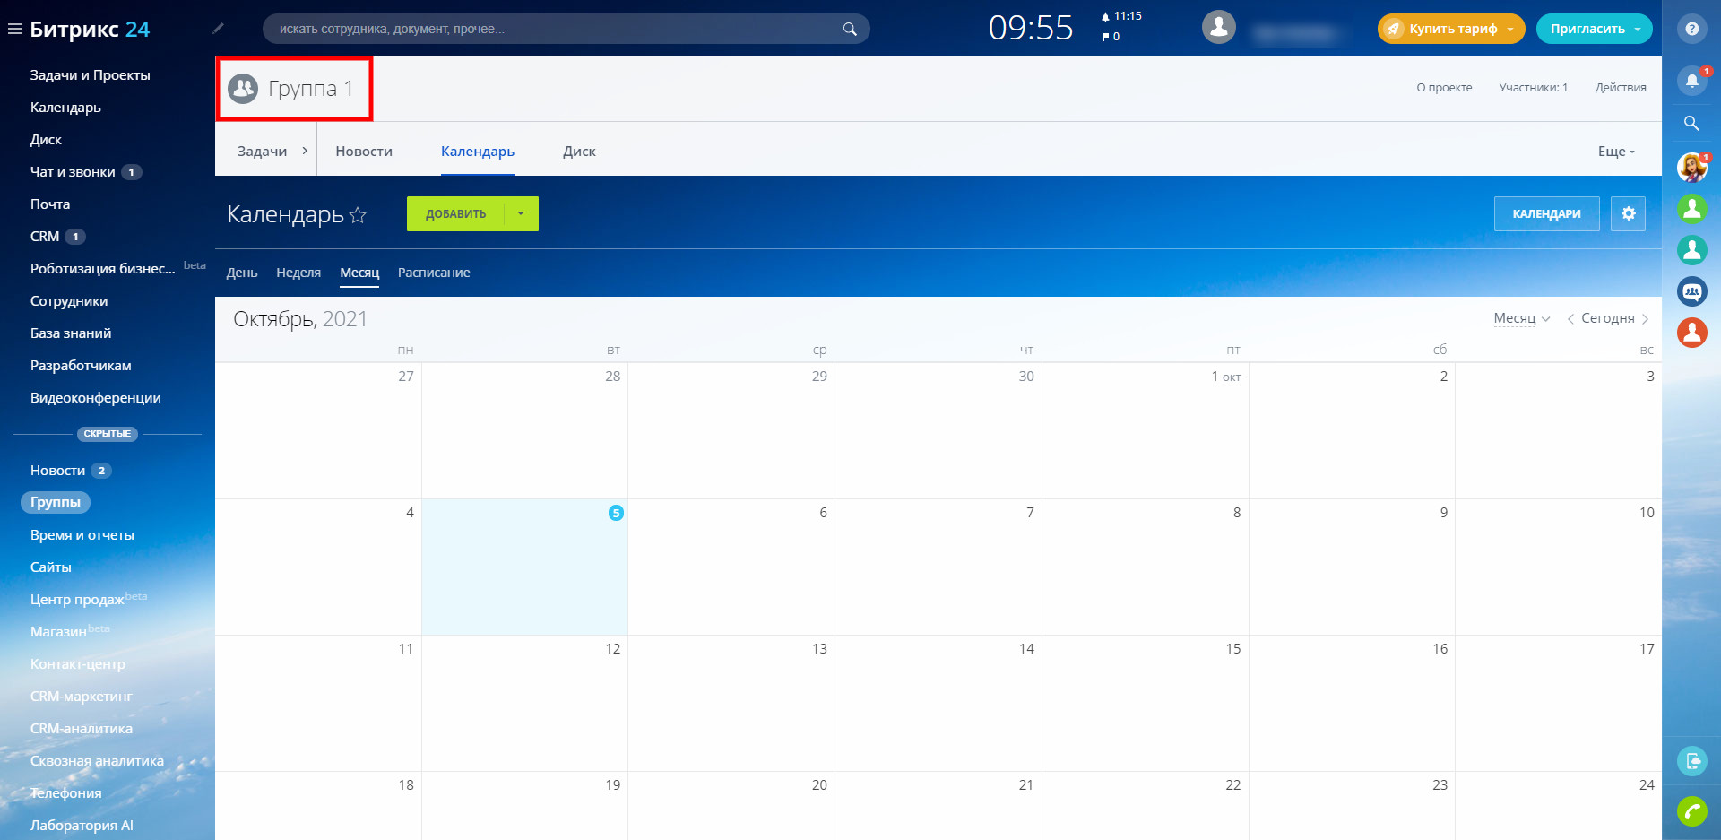Image resolution: width=1721 pixels, height=840 pixels.
Task: Open CRM in left menu
Action: coord(45,237)
